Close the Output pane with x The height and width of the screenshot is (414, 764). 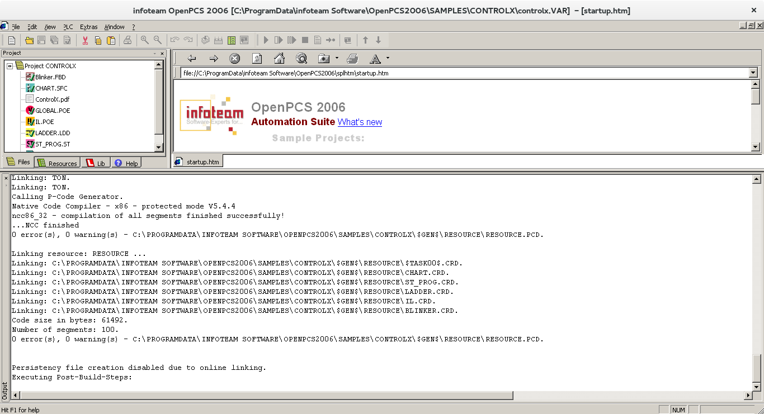(x=6, y=178)
